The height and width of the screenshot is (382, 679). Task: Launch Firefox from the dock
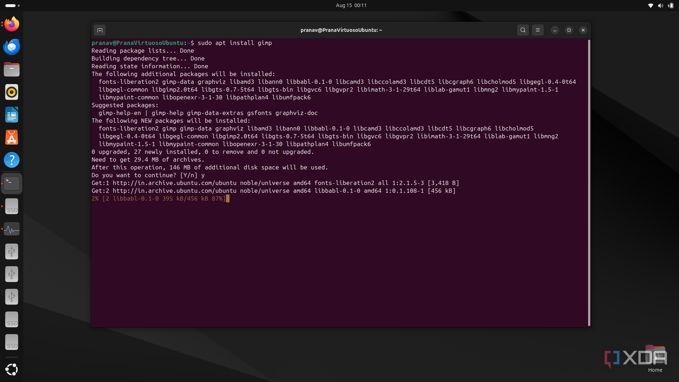click(12, 24)
